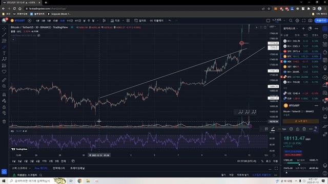Image resolution: width=328 pixels, height=184 pixels.
Task: Lock the selected drawing in floating toolbar
Action: pos(297,129)
